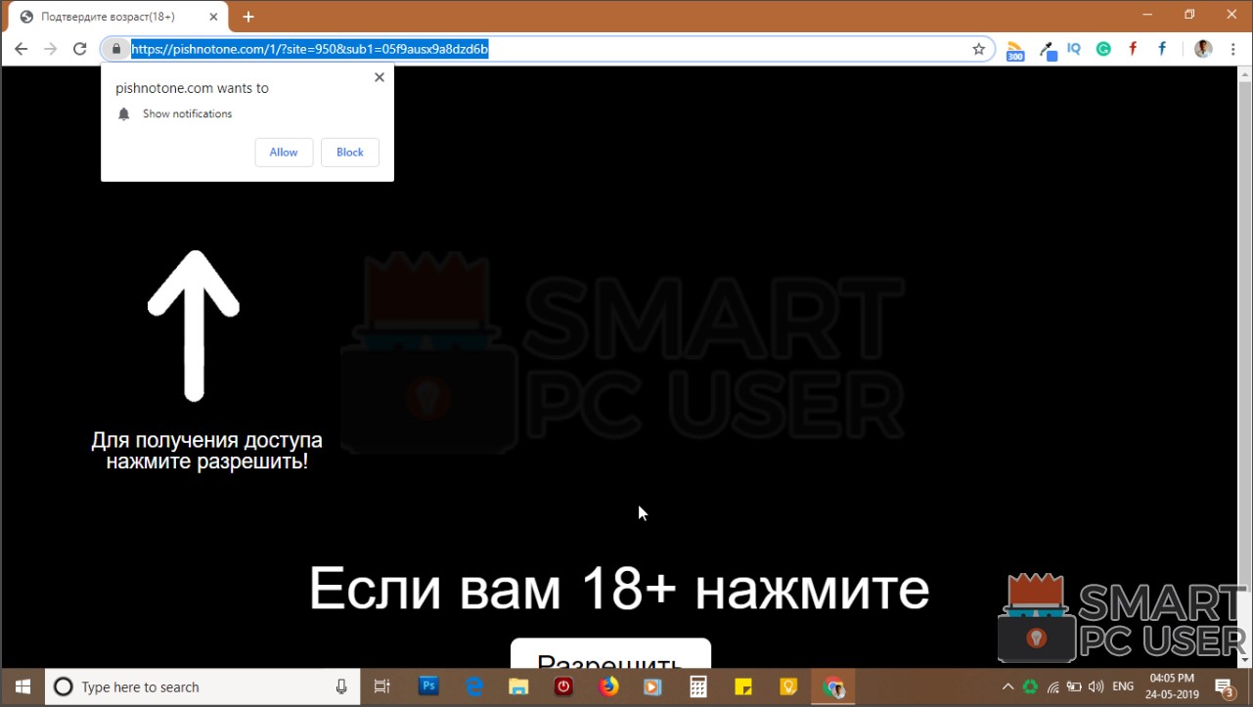Open the blue Facebook extension icon
Image resolution: width=1253 pixels, height=707 pixels.
pos(1161,48)
